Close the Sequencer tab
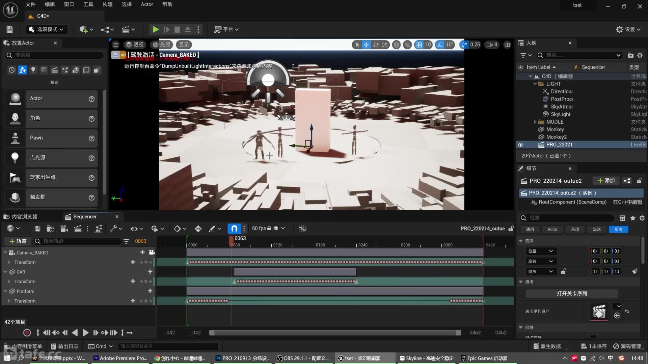This screenshot has width=648, height=364. click(117, 217)
